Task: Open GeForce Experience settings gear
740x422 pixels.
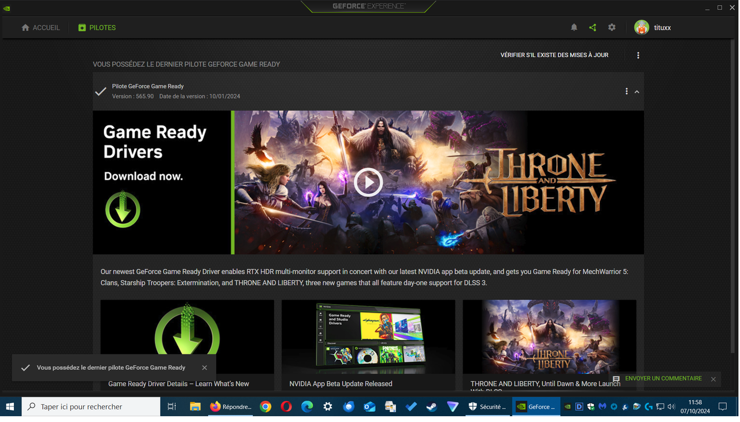Action: point(612,27)
